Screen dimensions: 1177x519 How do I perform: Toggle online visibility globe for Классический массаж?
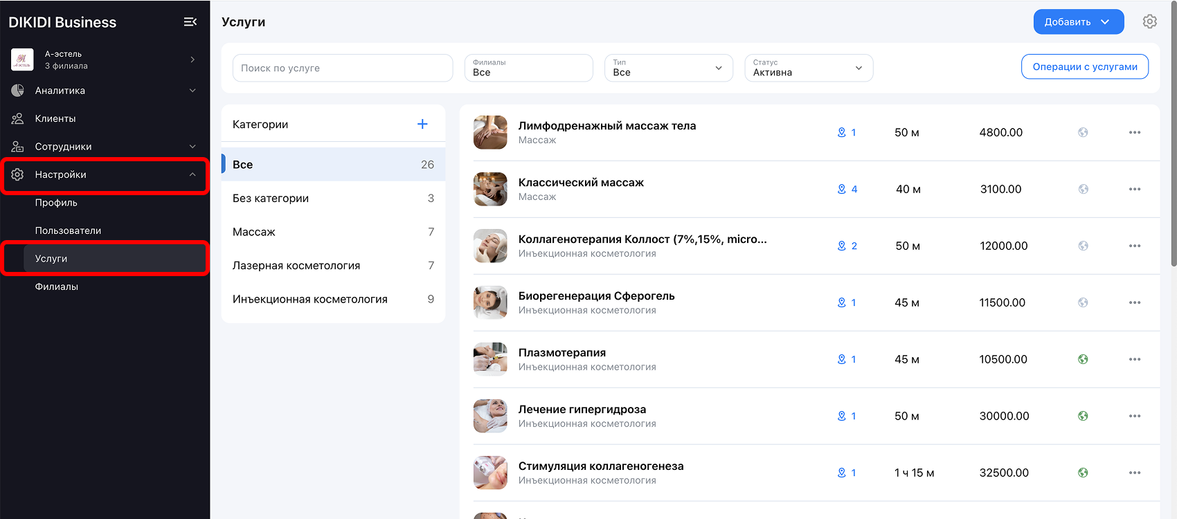pyautogui.click(x=1083, y=189)
